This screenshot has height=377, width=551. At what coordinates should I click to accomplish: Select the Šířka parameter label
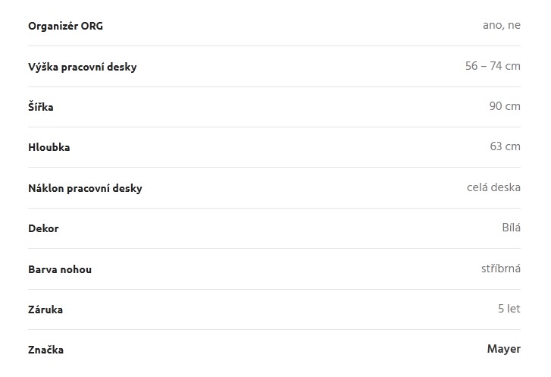point(41,106)
